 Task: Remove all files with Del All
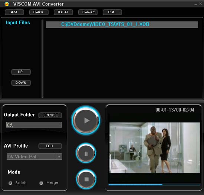click(63, 12)
